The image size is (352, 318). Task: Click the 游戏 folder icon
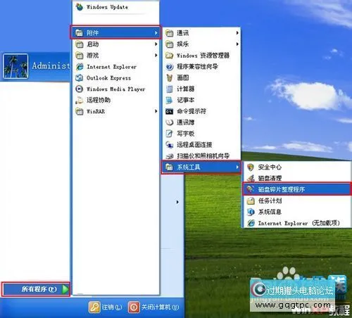[x=80, y=56]
